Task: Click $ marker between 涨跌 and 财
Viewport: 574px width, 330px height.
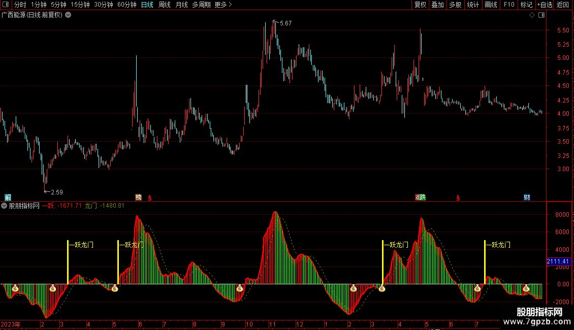Action: click(x=458, y=198)
